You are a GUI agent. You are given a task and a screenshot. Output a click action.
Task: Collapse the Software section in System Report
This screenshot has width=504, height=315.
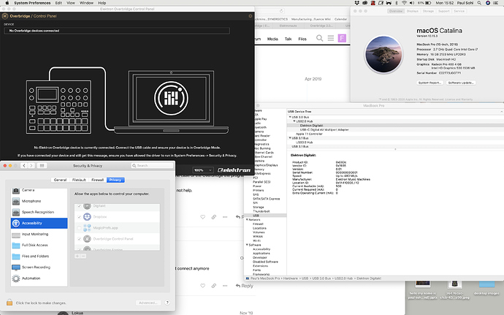pyautogui.click(x=247, y=245)
